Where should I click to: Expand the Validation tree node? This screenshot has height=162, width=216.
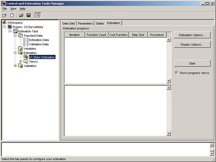[15, 66]
